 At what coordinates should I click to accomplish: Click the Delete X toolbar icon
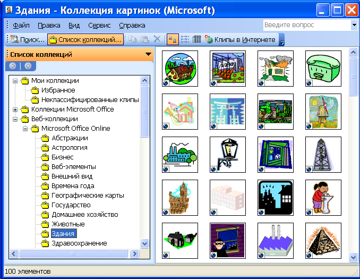[157, 39]
